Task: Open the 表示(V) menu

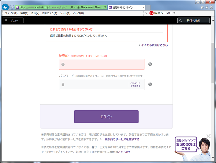Action: [35, 13]
